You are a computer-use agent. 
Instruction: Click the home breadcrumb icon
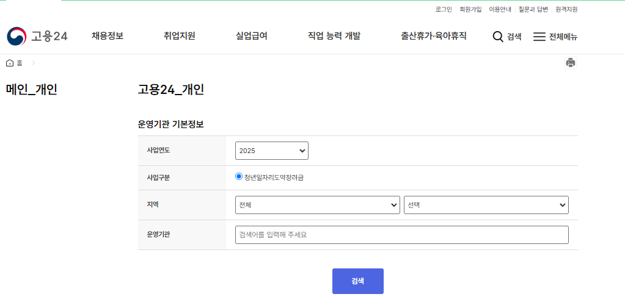point(10,63)
